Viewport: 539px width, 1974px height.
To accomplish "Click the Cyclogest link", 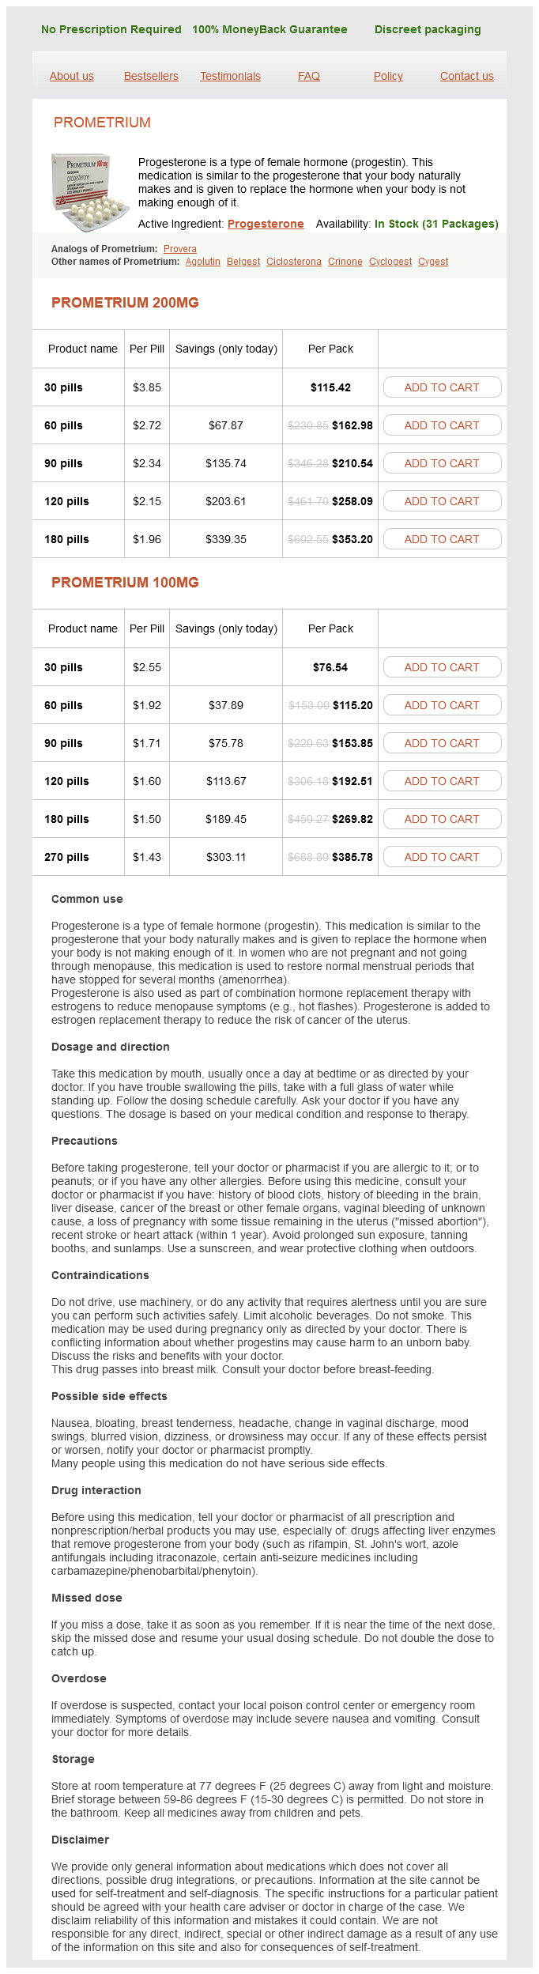I will [390, 262].
